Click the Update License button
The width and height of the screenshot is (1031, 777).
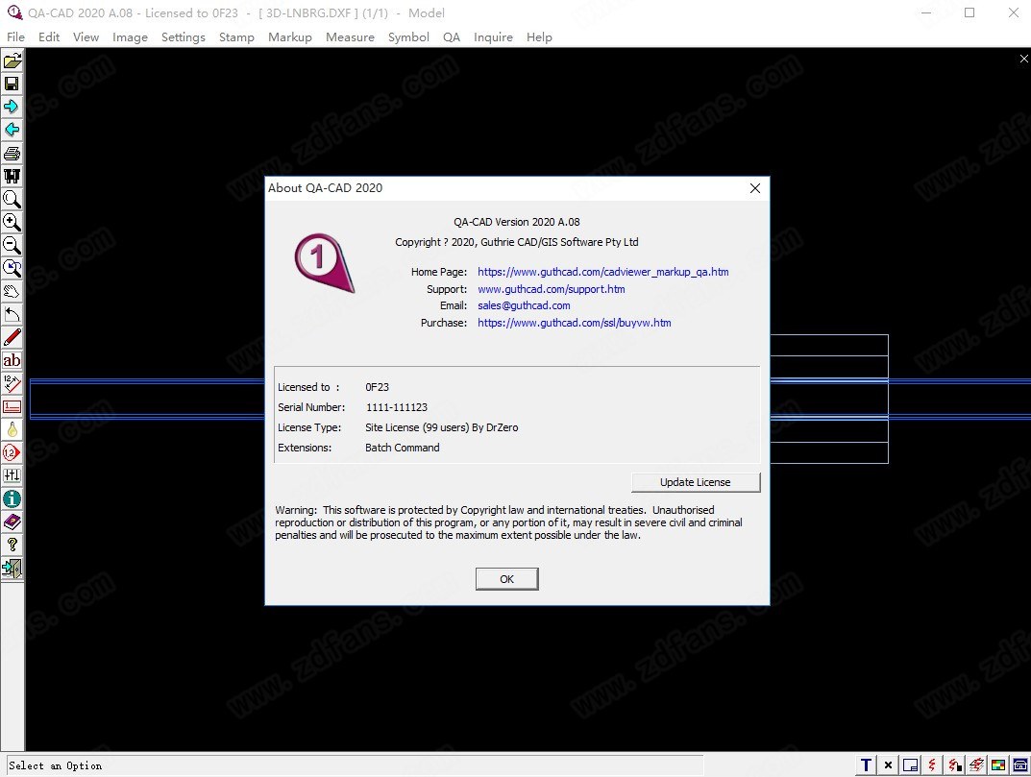pyautogui.click(x=696, y=482)
